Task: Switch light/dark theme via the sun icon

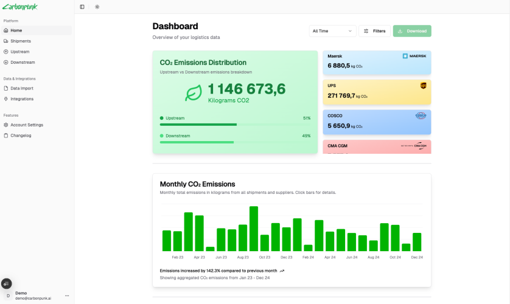Action: point(97,7)
